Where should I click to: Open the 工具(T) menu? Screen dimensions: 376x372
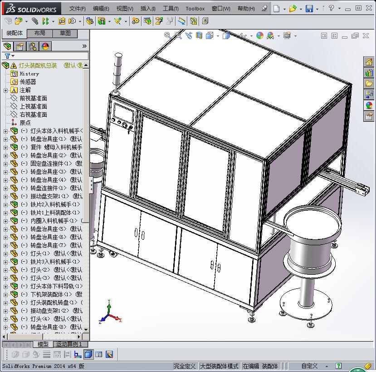(x=171, y=9)
